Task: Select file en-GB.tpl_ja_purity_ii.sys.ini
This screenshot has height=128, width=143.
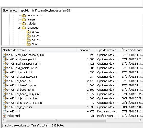Action: click(x=25, y=103)
